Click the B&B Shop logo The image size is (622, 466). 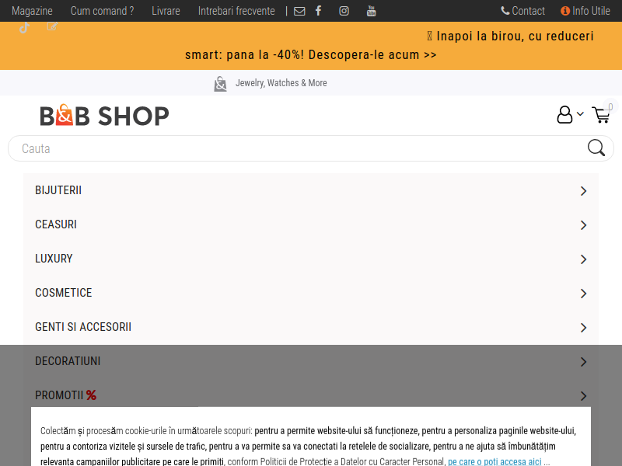pyautogui.click(x=104, y=116)
